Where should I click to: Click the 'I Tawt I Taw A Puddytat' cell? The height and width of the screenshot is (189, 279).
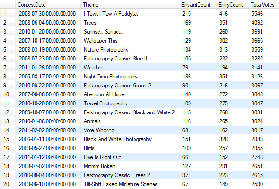[x=129, y=14]
